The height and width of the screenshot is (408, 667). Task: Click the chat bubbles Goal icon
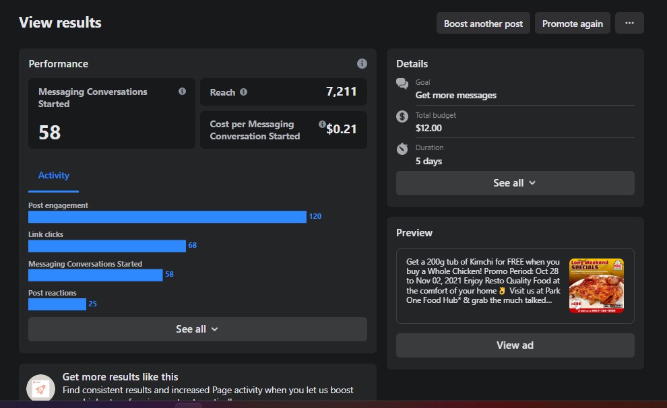[x=402, y=83]
